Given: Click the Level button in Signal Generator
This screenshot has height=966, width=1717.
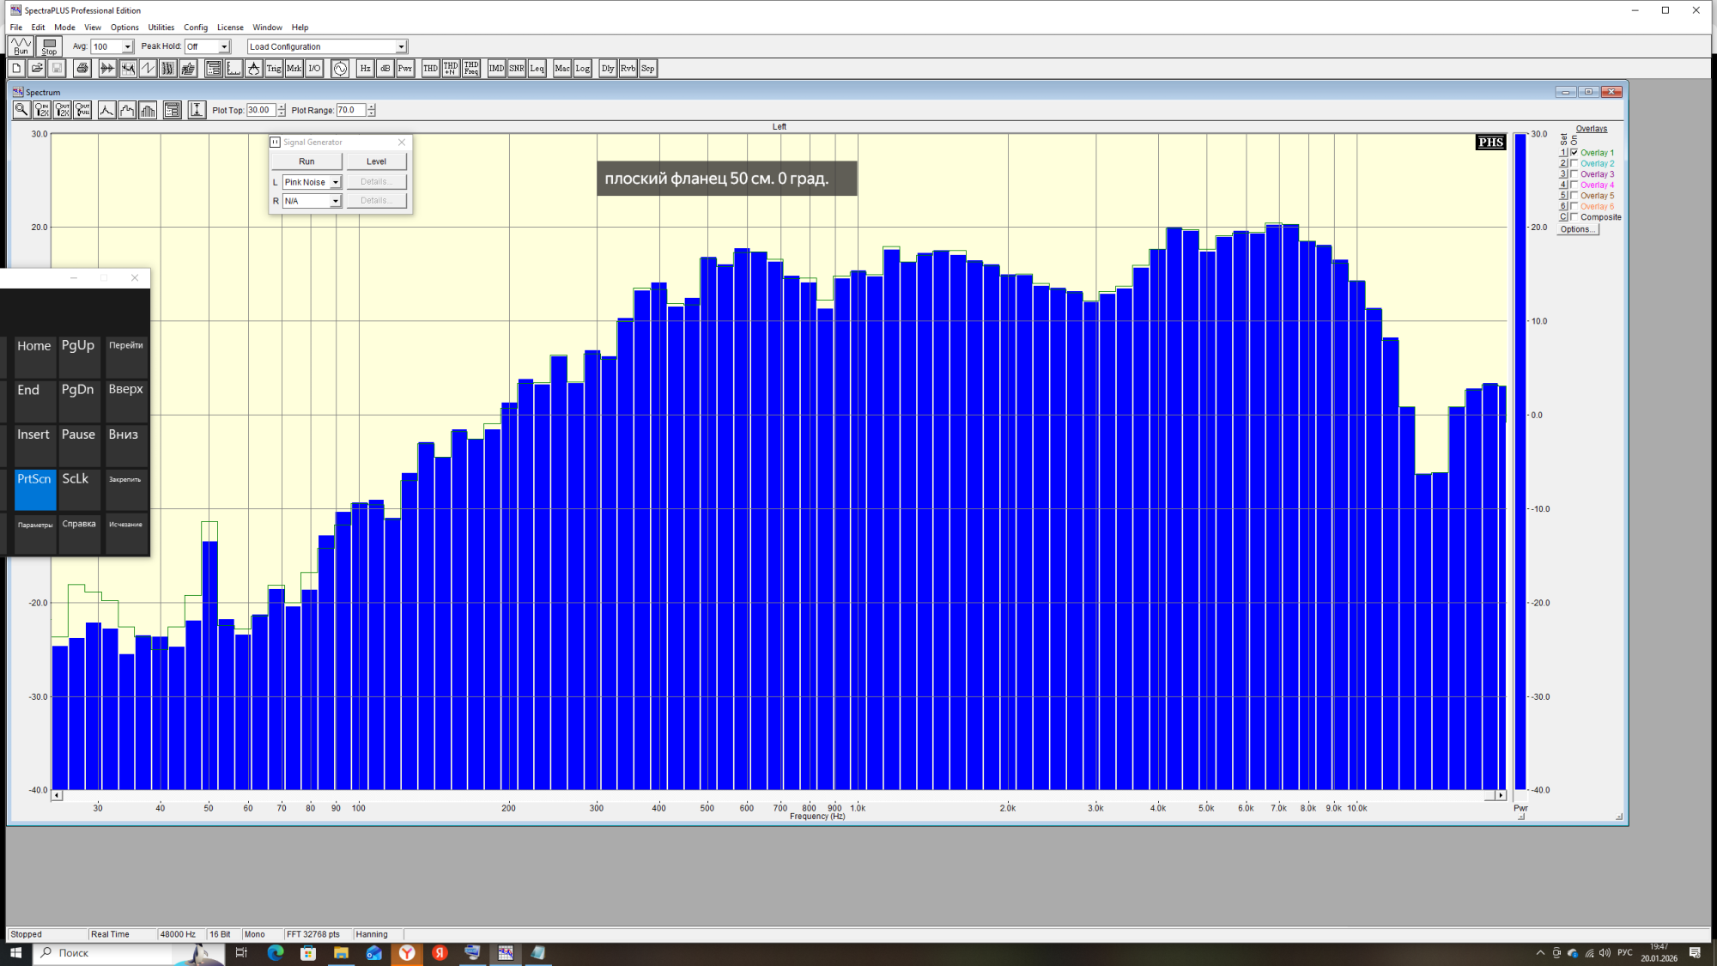Looking at the screenshot, I should point(376,161).
